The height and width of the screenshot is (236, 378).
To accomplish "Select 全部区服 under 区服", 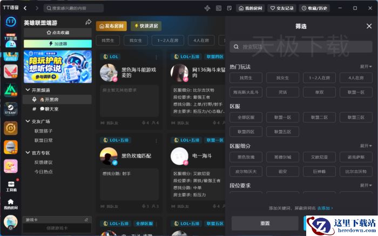I will (246, 117).
